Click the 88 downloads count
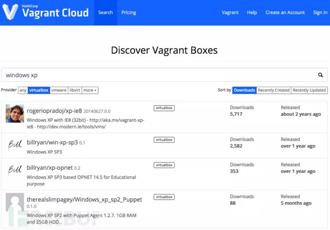Image resolution: width=330 pixels, height=230 pixels. click(x=233, y=203)
